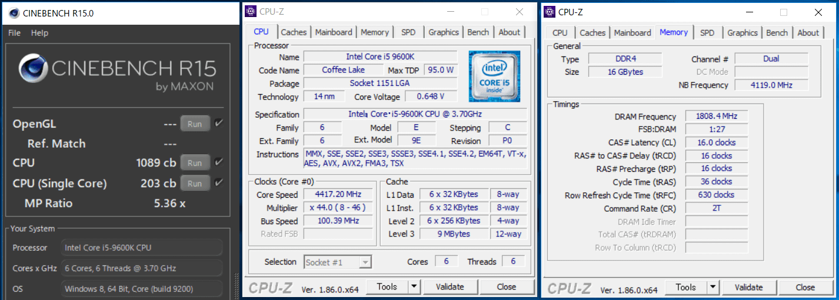
Task: Switch to Mainboard tab in the Memory tab window
Action: [x=632, y=33]
